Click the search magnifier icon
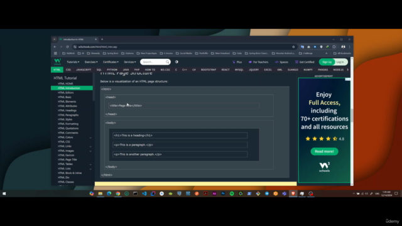Image resolution: width=402 pixels, height=226 pixels. click(x=168, y=62)
